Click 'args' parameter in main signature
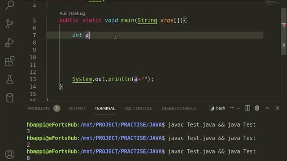This screenshot has width=287, height=161. point(167,21)
